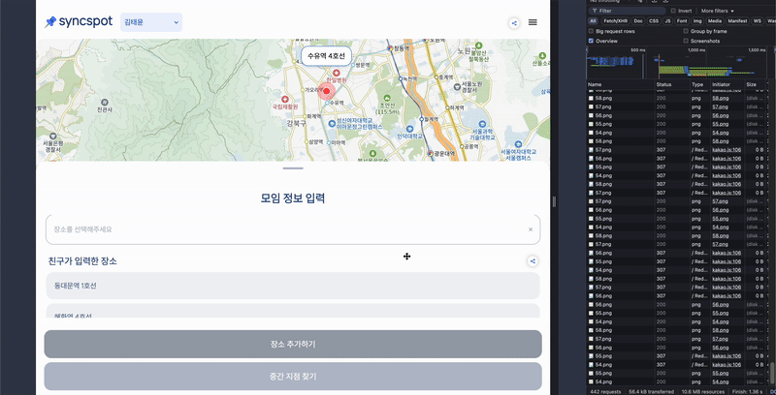Click the 장소 추가하기 button
Screen dimensions: 776x395
pos(293,345)
